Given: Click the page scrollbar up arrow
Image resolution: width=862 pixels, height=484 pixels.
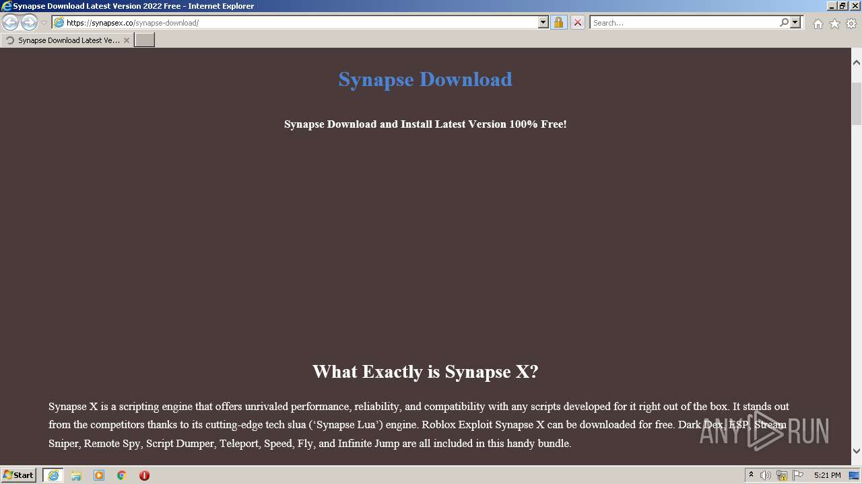Looking at the screenshot, I should coord(857,63).
